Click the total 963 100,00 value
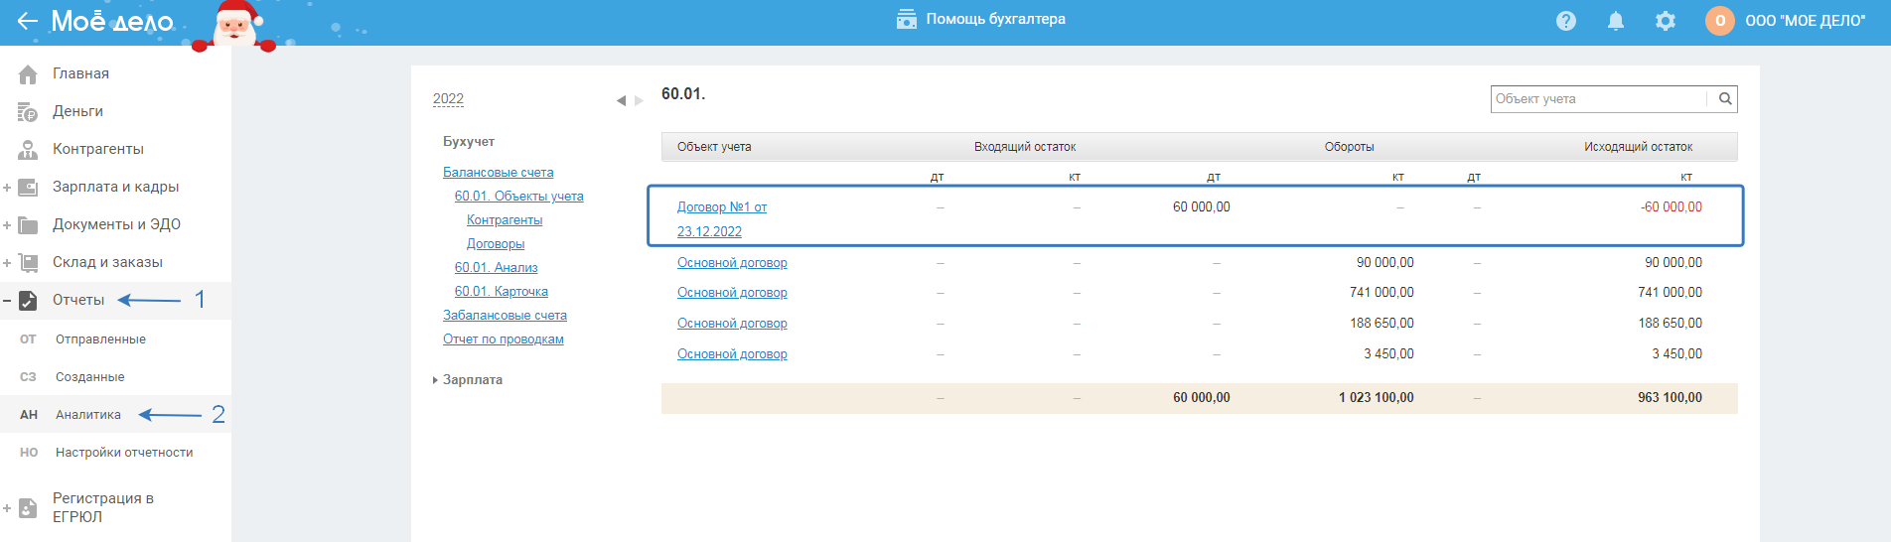This screenshot has height=542, width=1891. pyautogui.click(x=1670, y=398)
